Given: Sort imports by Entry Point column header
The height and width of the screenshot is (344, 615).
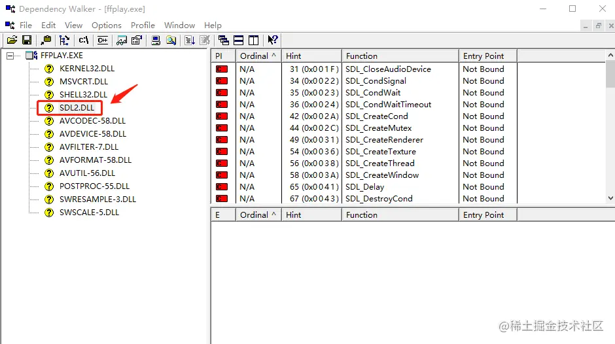Looking at the screenshot, I should [x=488, y=56].
